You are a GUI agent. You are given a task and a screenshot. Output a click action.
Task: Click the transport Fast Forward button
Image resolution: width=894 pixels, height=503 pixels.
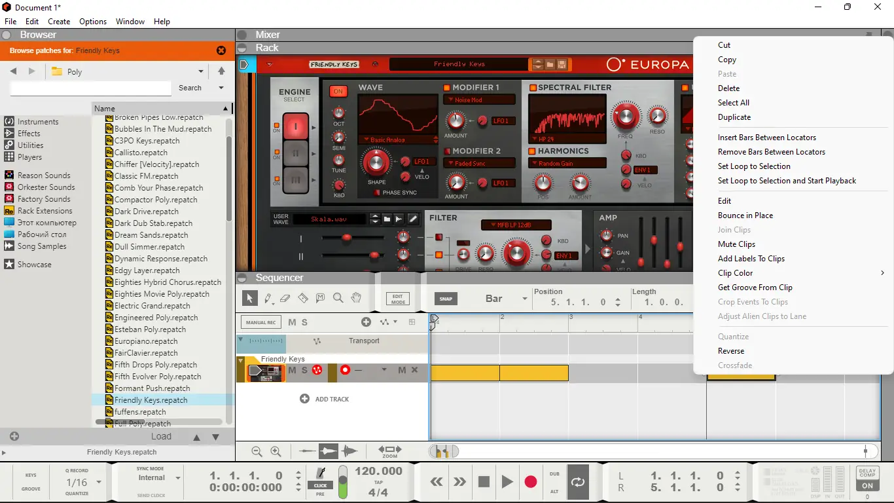460,482
